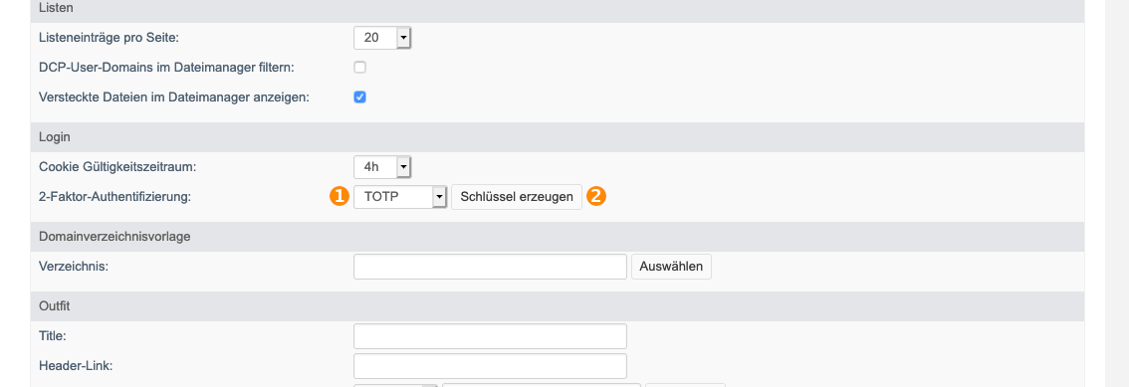Click the Auswählen button next to Verzeichnis
Viewport: 1129px width, 387px height.
671,267
